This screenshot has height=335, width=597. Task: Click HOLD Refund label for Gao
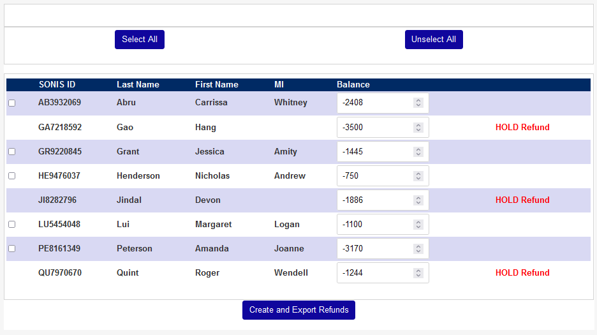click(522, 127)
